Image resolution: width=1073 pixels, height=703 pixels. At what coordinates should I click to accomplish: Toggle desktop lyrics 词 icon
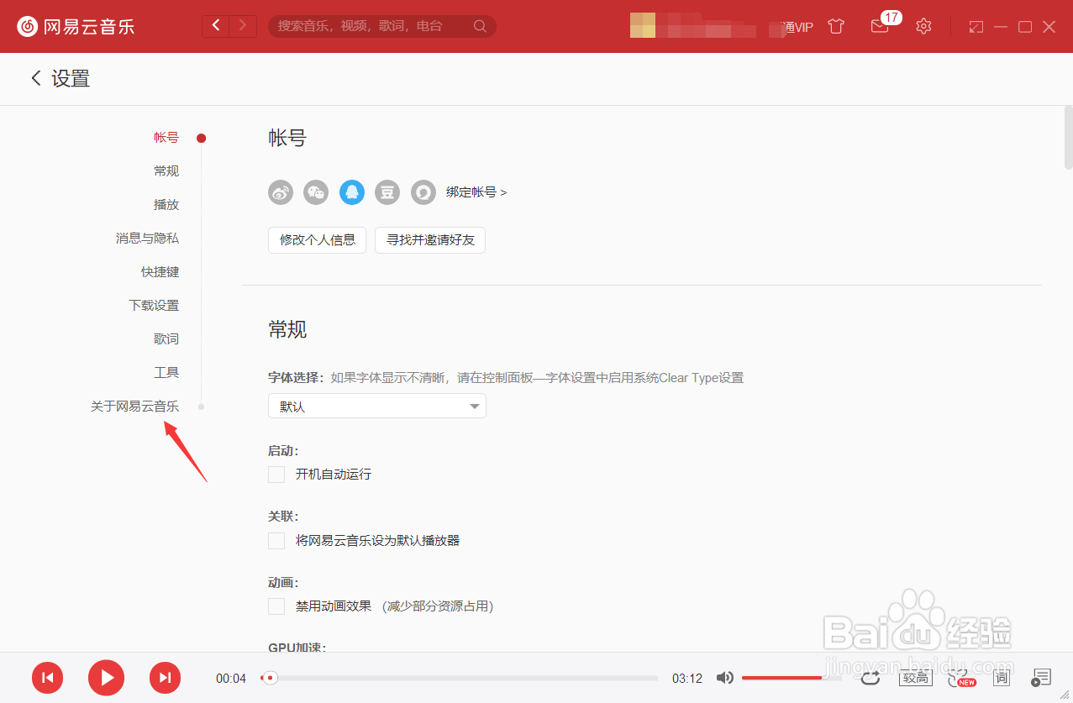1002,678
